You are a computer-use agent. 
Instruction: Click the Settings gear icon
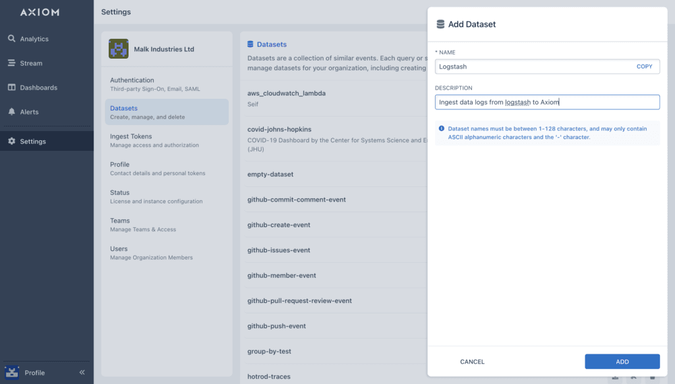[12, 141]
